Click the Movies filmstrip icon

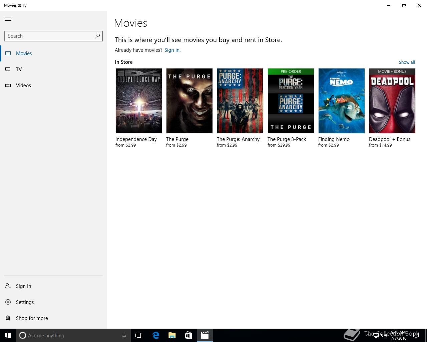8,53
